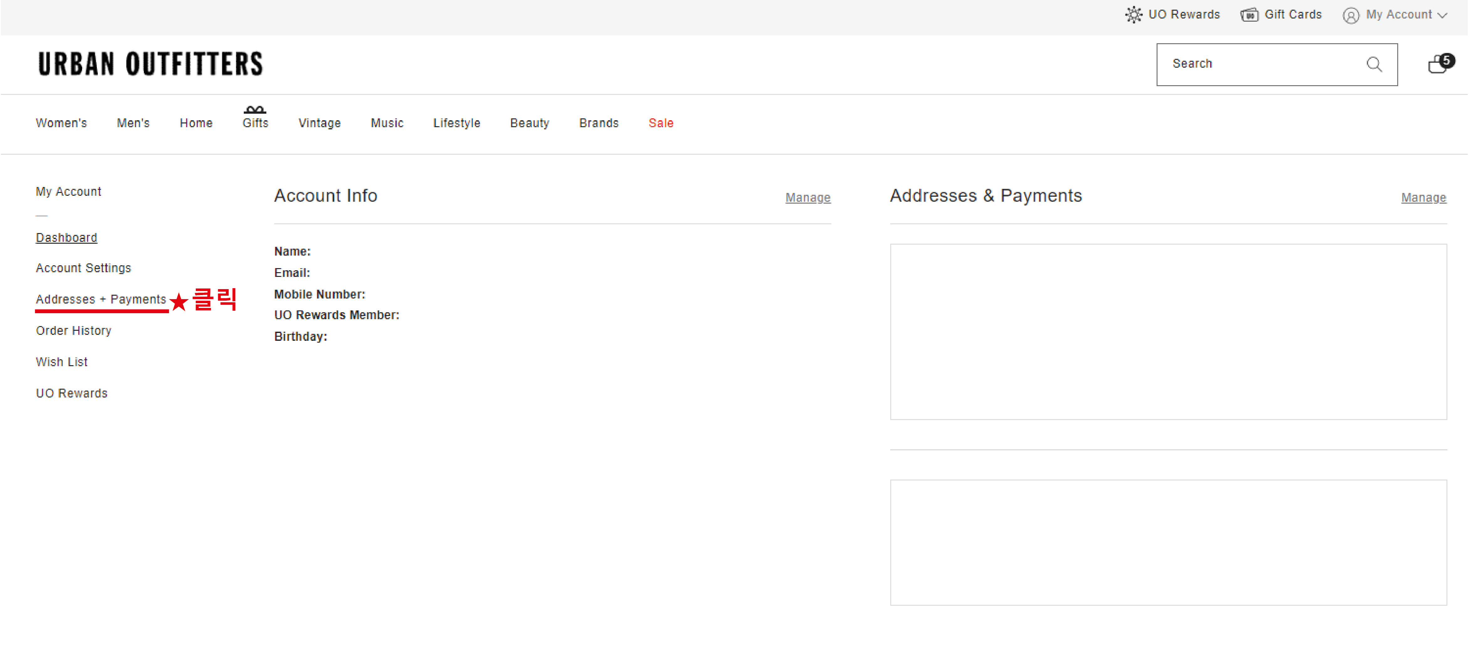Screen dimensions: 1469x654
Task: Open the Vintage category menu
Action: coord(320,123)
